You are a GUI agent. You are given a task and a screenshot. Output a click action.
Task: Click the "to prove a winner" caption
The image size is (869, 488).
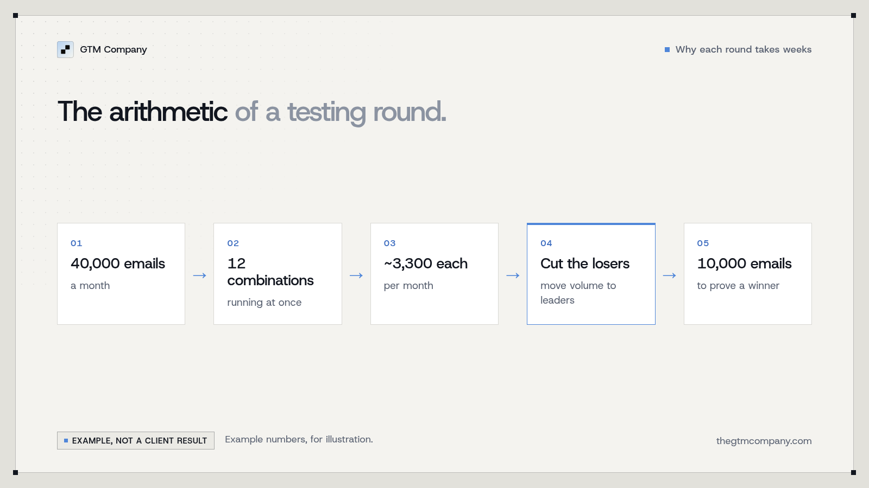click(738, 286)
